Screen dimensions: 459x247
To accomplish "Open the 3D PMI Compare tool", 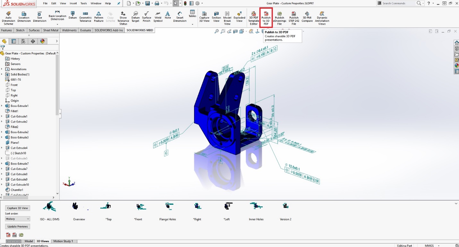I will (x=307, y=17).
